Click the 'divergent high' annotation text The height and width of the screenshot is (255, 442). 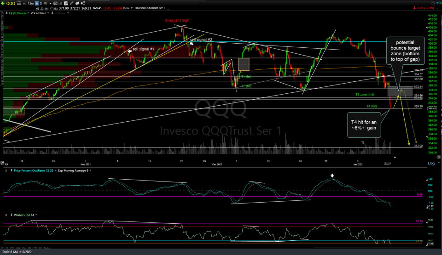tap(177, 20)
